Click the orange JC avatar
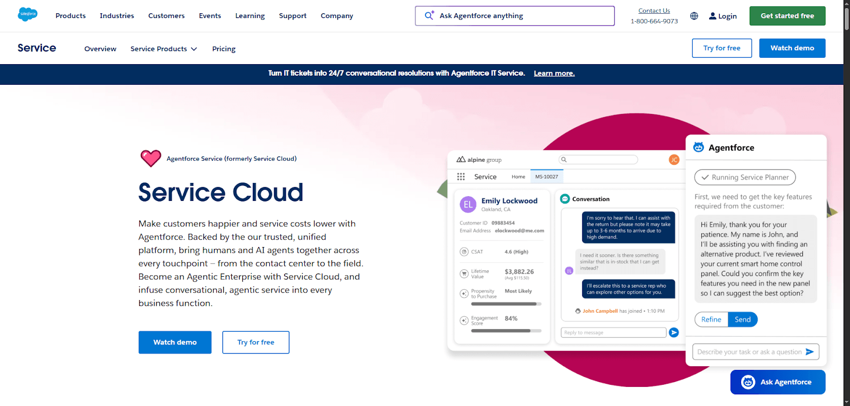Screen dimensions: 850x406 point(674,160)
